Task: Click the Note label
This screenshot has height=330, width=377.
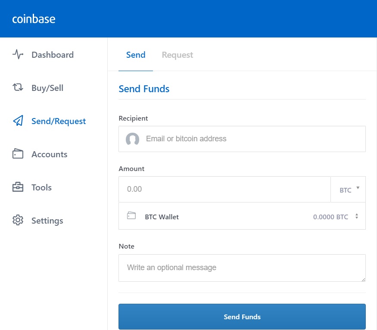Action: click(x=127, y=246)
